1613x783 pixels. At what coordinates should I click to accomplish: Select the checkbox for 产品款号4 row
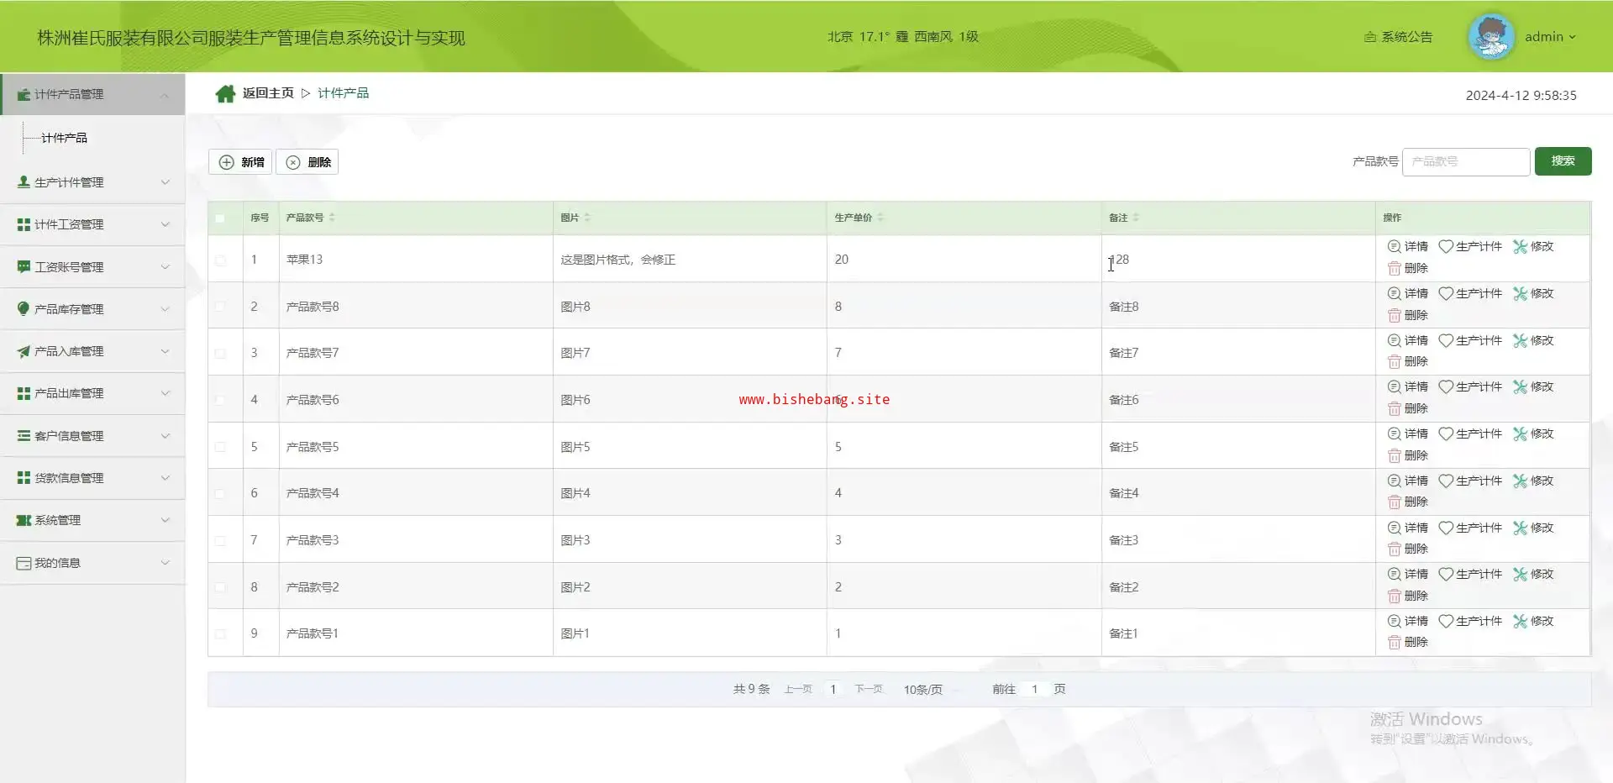coord(220,494)
